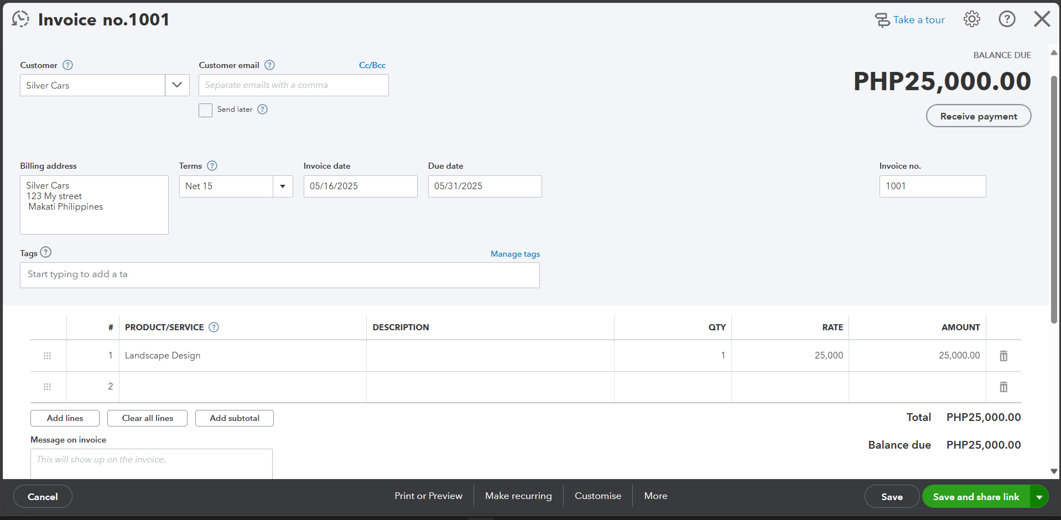Viewport: 1061px width, 520px height.
Task: Select Make recurring in the footer bar
Action: tap(518, 496)
